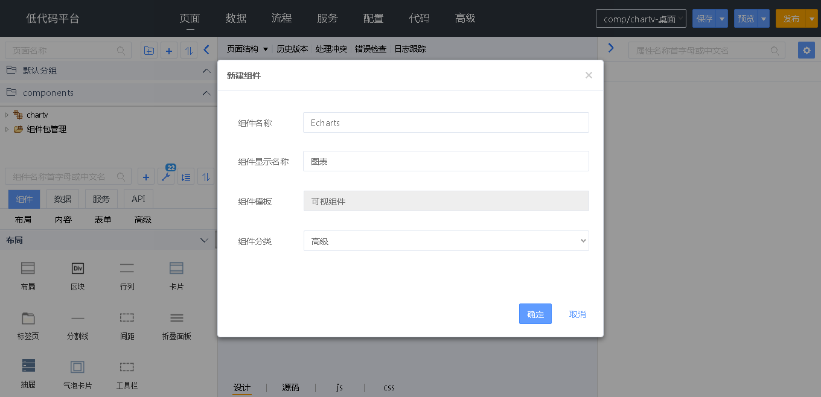Click the 标签页 tabs component icon
Viewport: 821px width, 397px height.
tap(28, 318)
